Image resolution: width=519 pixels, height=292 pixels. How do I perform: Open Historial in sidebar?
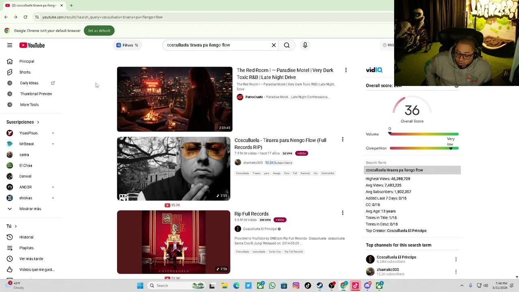pyautogui.click(x=26, y=237)
